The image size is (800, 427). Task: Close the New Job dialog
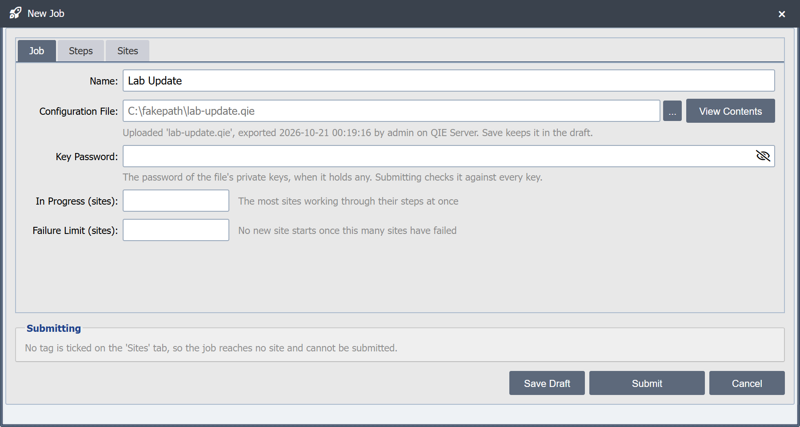click(x=782, y=14)
